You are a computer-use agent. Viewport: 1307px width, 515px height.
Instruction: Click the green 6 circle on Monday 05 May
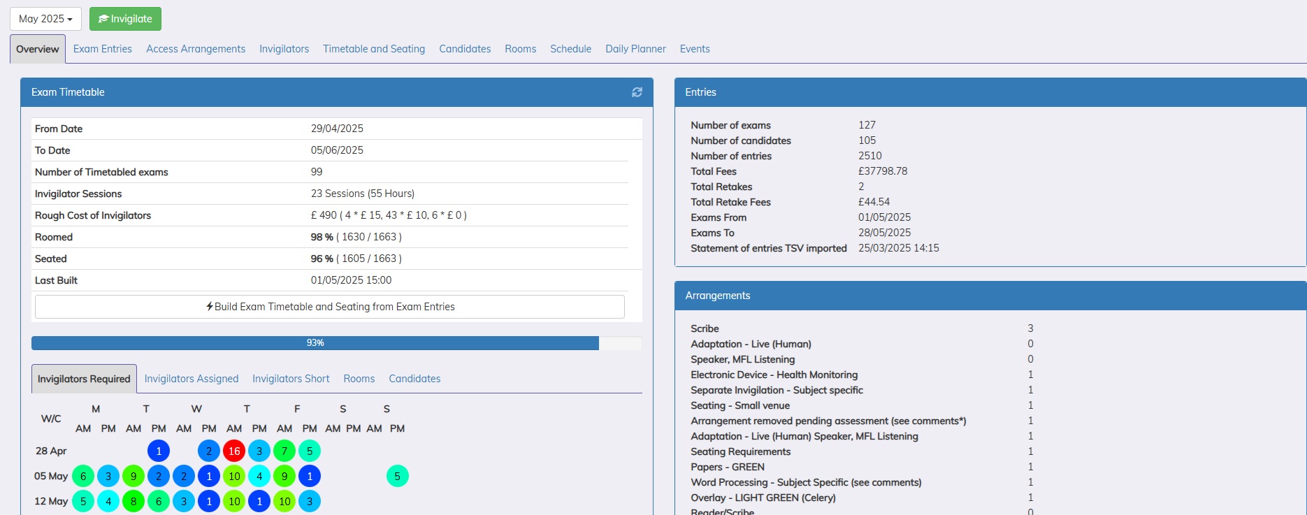(x=83, y=477)
